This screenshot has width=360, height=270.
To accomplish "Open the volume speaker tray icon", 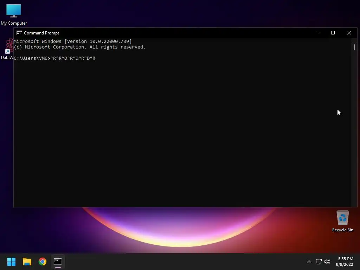I will pos(327,262).
